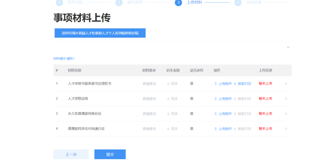
Task: Go to 完成申请 step label
Action: [254, 2]
